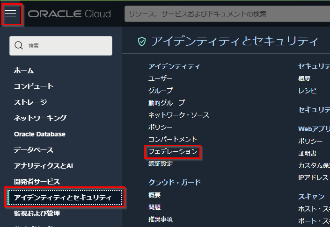The height and width of the screenshot is (227, 330).
Task: Choose Oracle Database in the sidebar
Action: (40, 134)
